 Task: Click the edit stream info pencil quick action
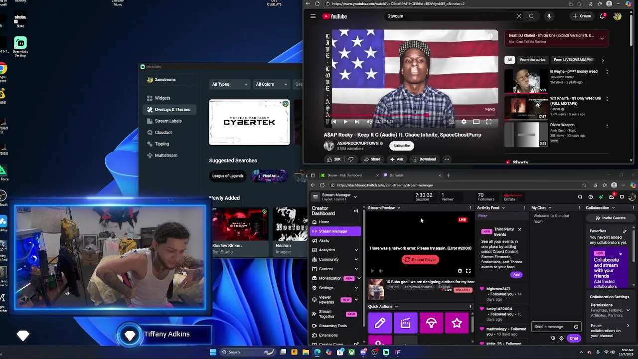tap(380, 323)
